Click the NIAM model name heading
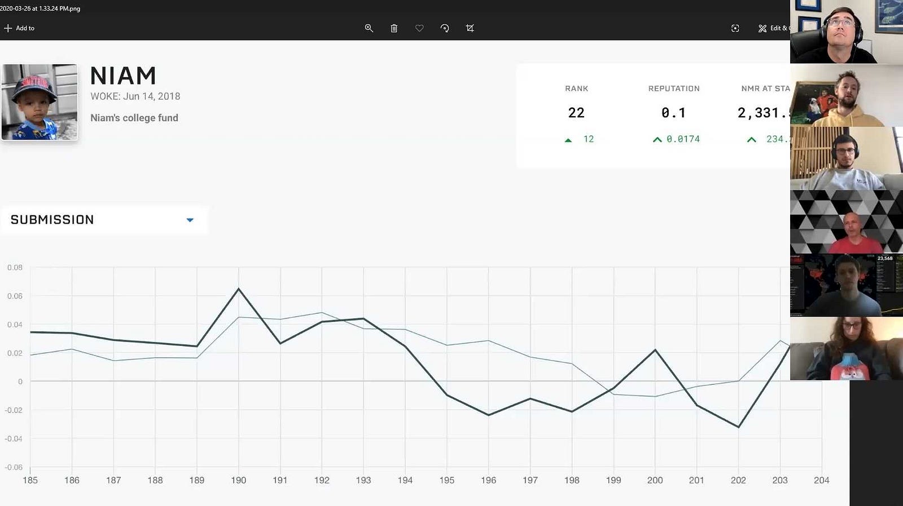This screenshot has width=903, height=506. pos(123,76)
